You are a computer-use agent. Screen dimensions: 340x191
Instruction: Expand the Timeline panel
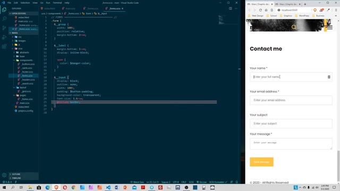click(24, 178)
